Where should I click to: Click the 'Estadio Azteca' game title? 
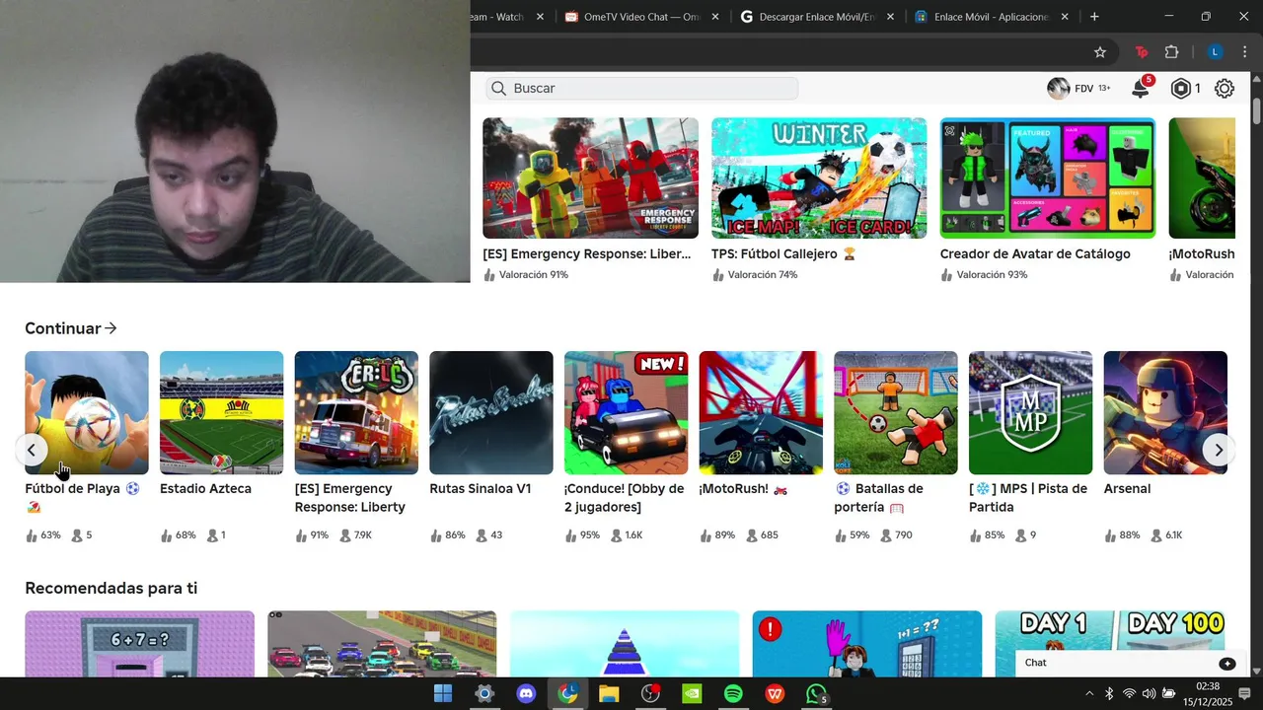pyautogui.click(x=205, y=489)
